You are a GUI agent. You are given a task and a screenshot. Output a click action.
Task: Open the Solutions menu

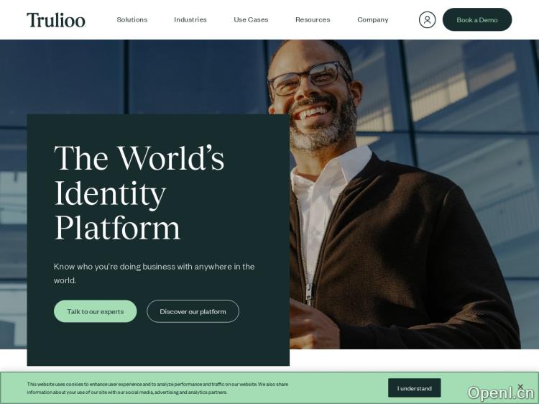click(132, 19)
